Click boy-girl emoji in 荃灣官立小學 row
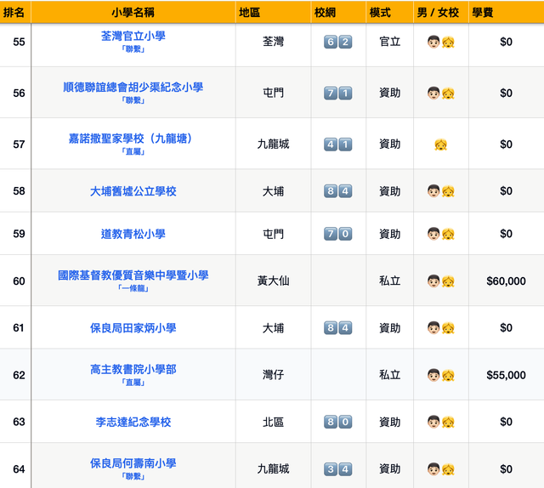The width and height of the screenshot is (544, 488). 441,42
